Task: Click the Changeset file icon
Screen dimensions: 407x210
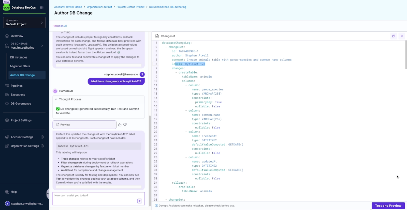Action: tap(157, 36)
